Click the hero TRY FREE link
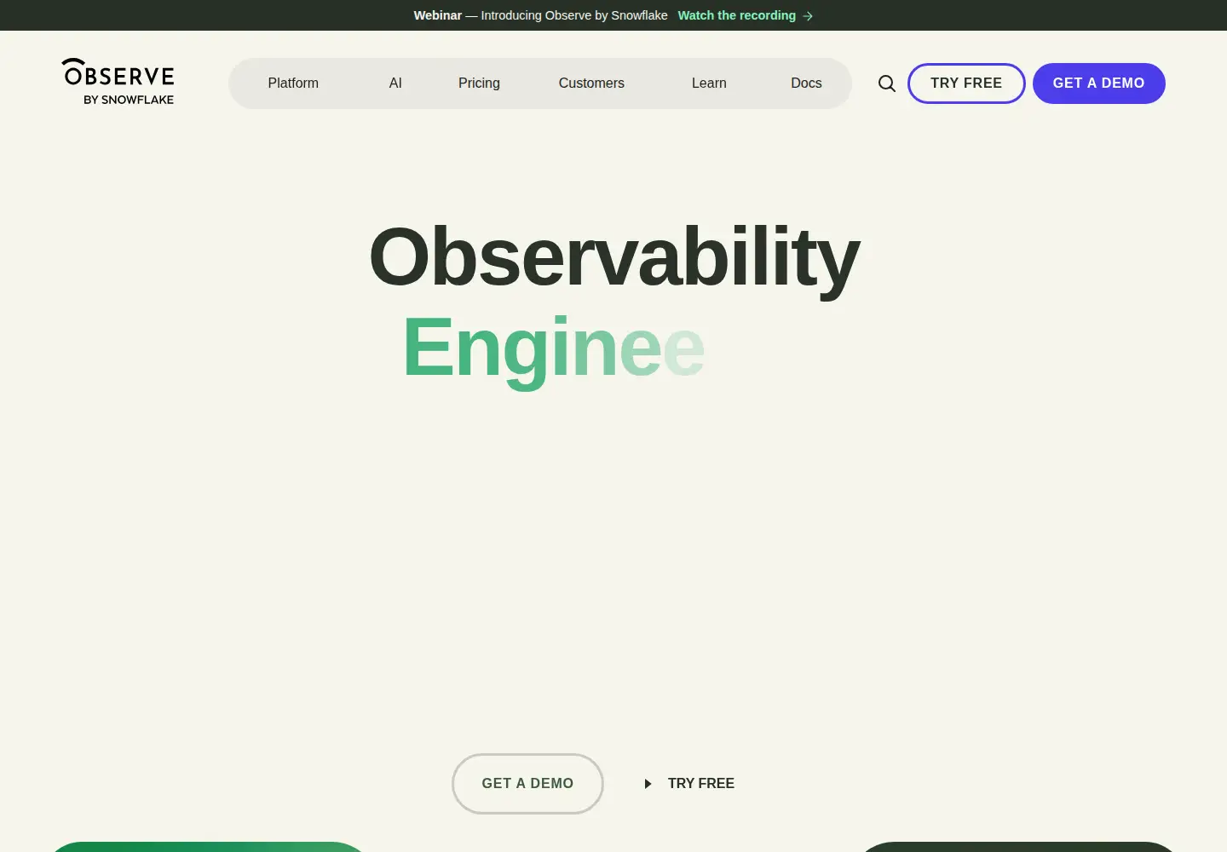 [x=701, y=784]
